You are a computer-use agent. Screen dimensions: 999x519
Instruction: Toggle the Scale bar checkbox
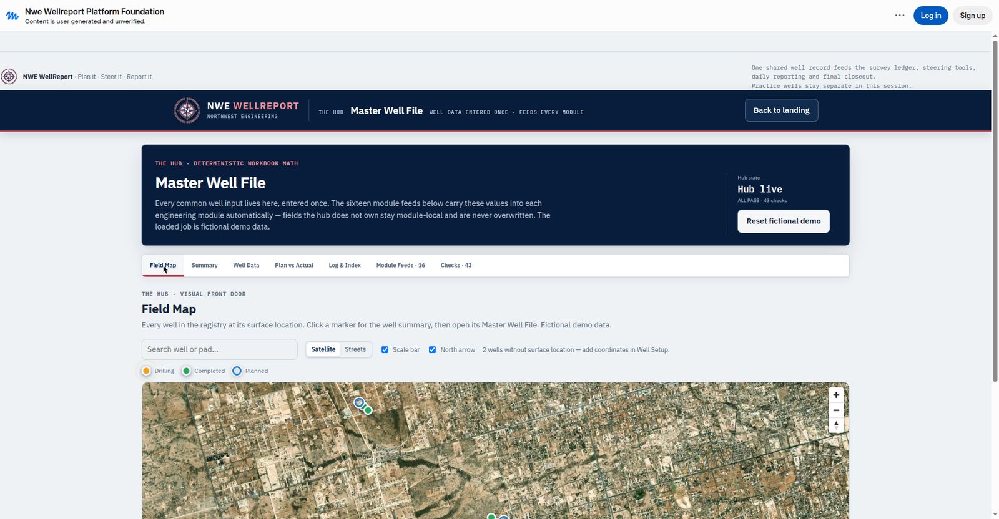[385, 350]
